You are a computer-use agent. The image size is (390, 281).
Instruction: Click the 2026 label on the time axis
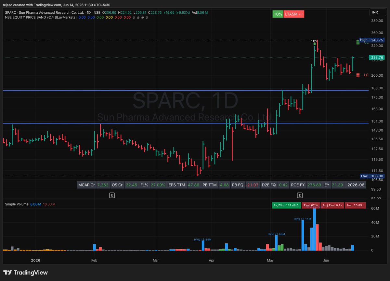(x=35, y=260)
